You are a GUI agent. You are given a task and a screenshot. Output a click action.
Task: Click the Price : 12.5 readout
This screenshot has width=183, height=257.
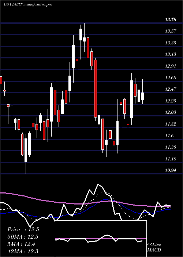tap(23, 229)
